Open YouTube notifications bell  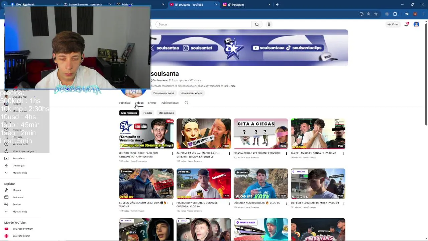point(406,24)
